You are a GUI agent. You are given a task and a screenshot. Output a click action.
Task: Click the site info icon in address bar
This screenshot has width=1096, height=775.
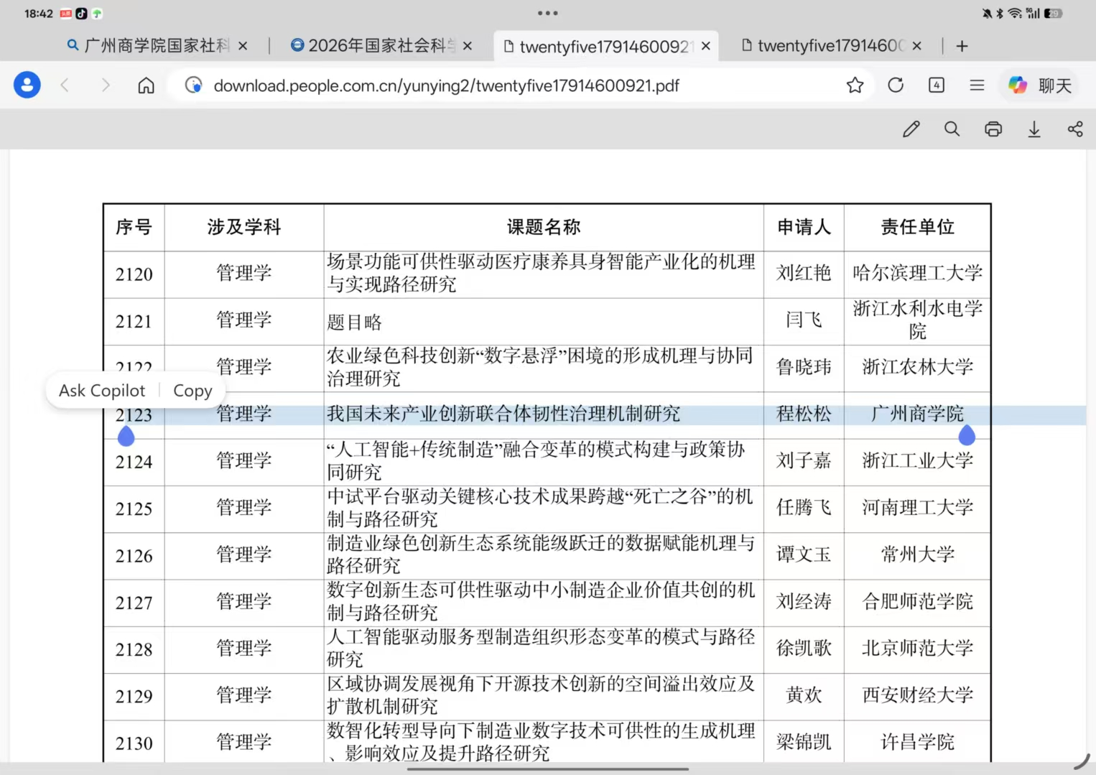click(x=193, y=85)
